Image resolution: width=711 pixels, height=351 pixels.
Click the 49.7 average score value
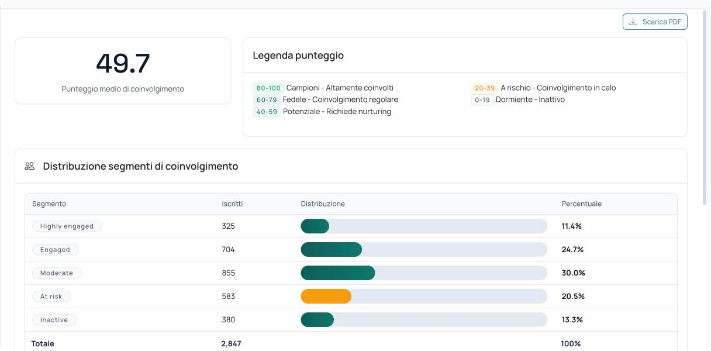[123, 63]
